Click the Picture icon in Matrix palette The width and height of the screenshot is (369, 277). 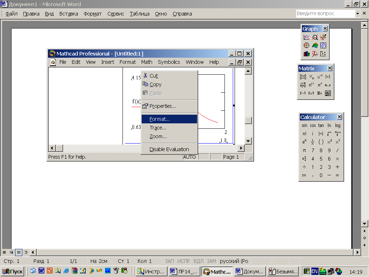(x=328, y=93)
